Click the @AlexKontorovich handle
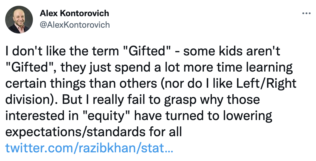 (75, 25)
